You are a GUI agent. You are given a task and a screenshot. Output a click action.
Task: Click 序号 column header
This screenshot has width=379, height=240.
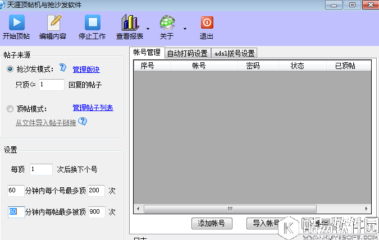point(152,66)
